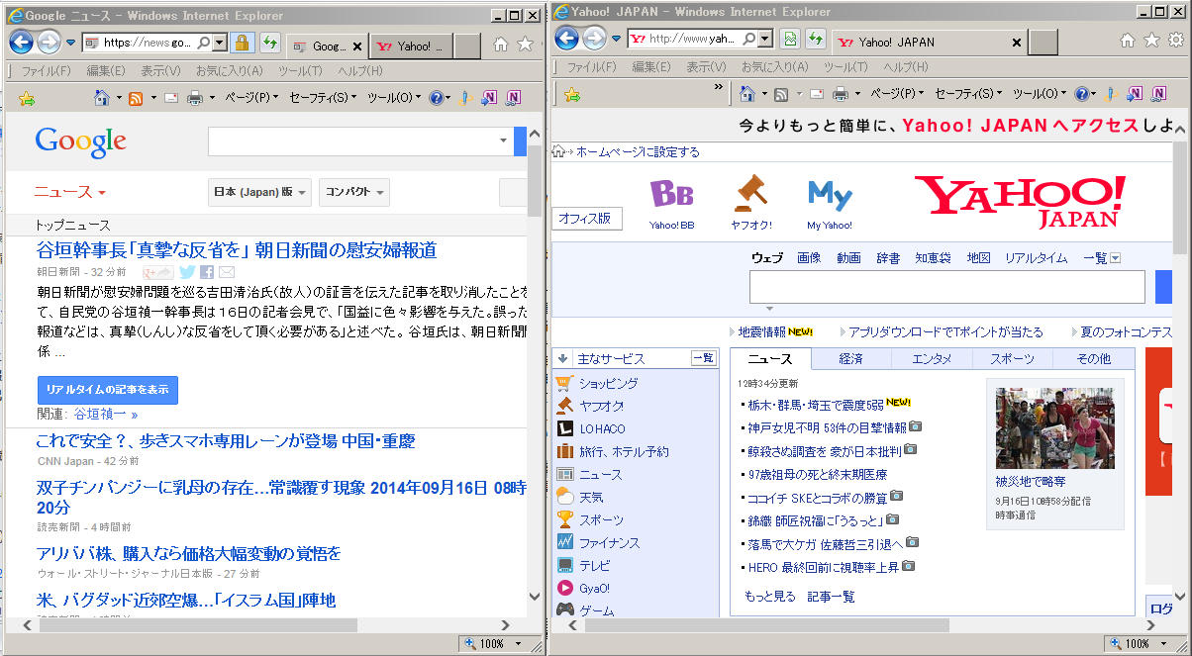Switch to the 経済 news tab

850,359
